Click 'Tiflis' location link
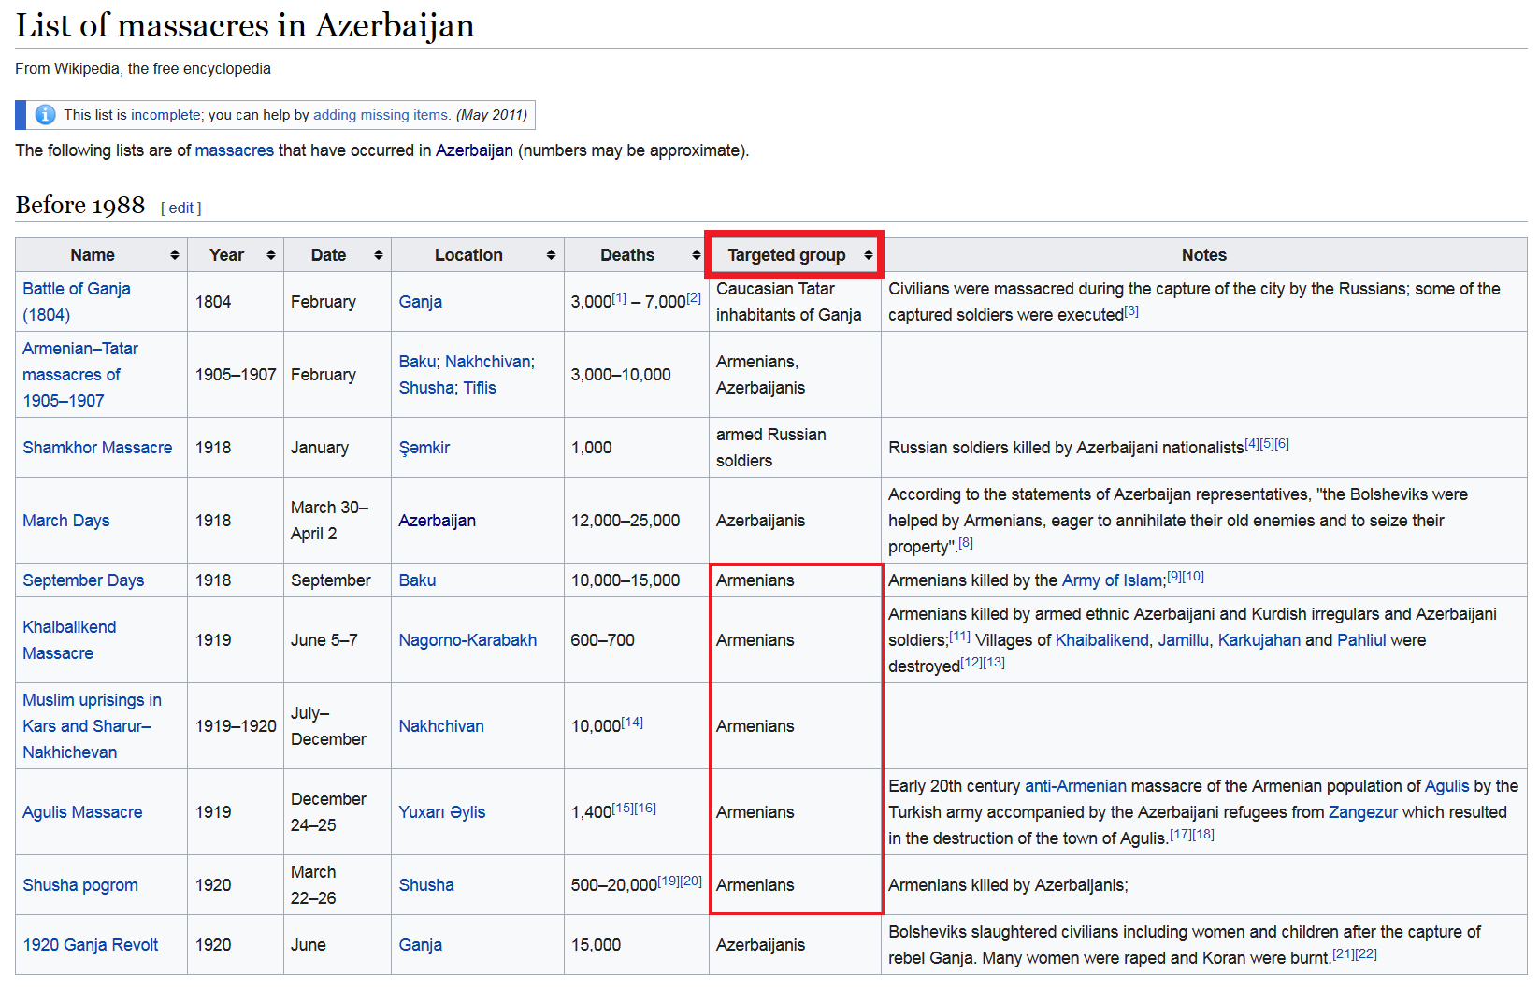Image resolution: width=1539 pixels, height=988 pixels. click(x=480, y=388)
